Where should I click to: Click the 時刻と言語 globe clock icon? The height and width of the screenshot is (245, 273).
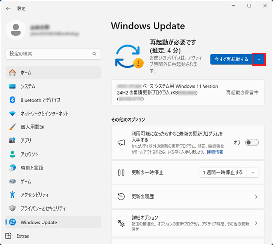(x=12, y=168)
